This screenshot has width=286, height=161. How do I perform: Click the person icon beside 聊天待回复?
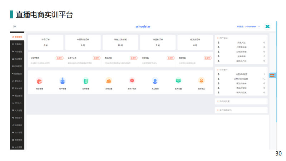[x=218, y=93]
